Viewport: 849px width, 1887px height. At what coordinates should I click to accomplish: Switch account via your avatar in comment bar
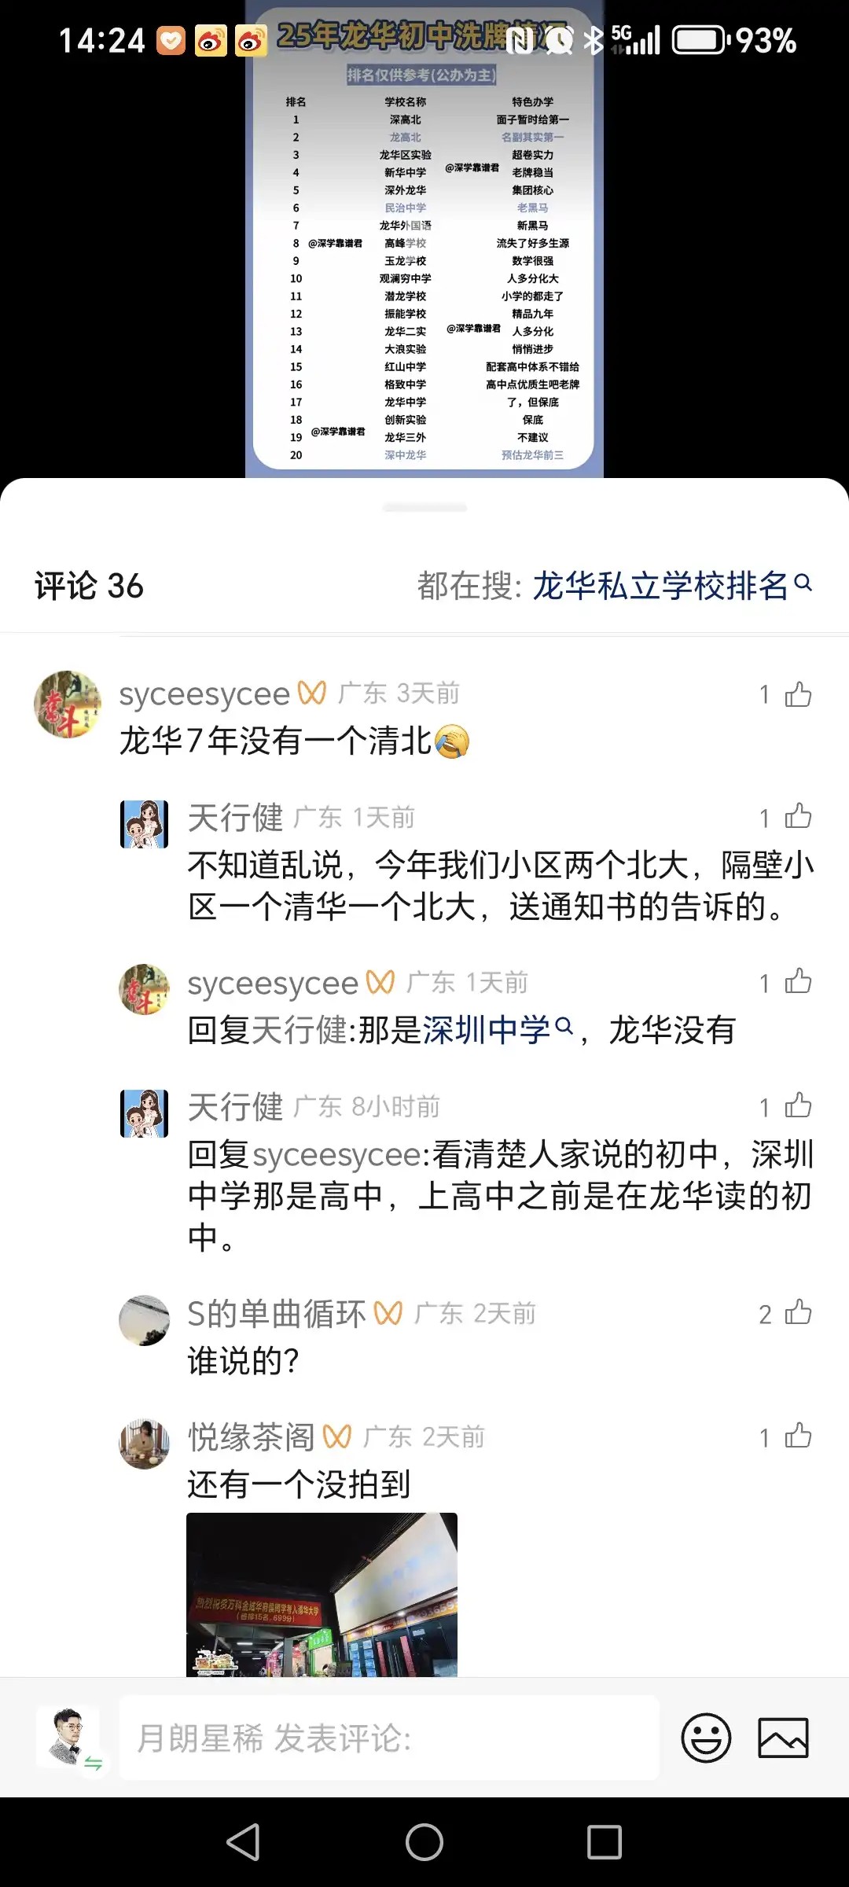[x=68, y=1738]
